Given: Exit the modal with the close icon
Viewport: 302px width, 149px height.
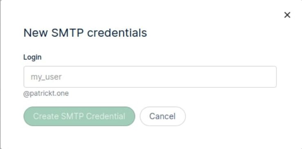Looking at the screenshot, I should [287, 15].
